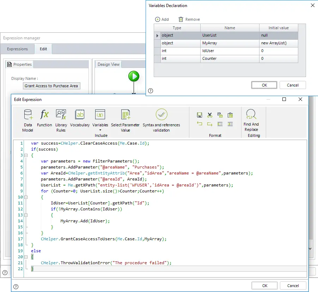Viewport: 318px width, 292px height.
Task: Click the Variables (x) icon
Action: click(100, 115)
